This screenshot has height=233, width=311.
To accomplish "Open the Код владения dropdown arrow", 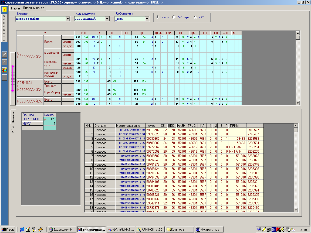I will [107, 19].
